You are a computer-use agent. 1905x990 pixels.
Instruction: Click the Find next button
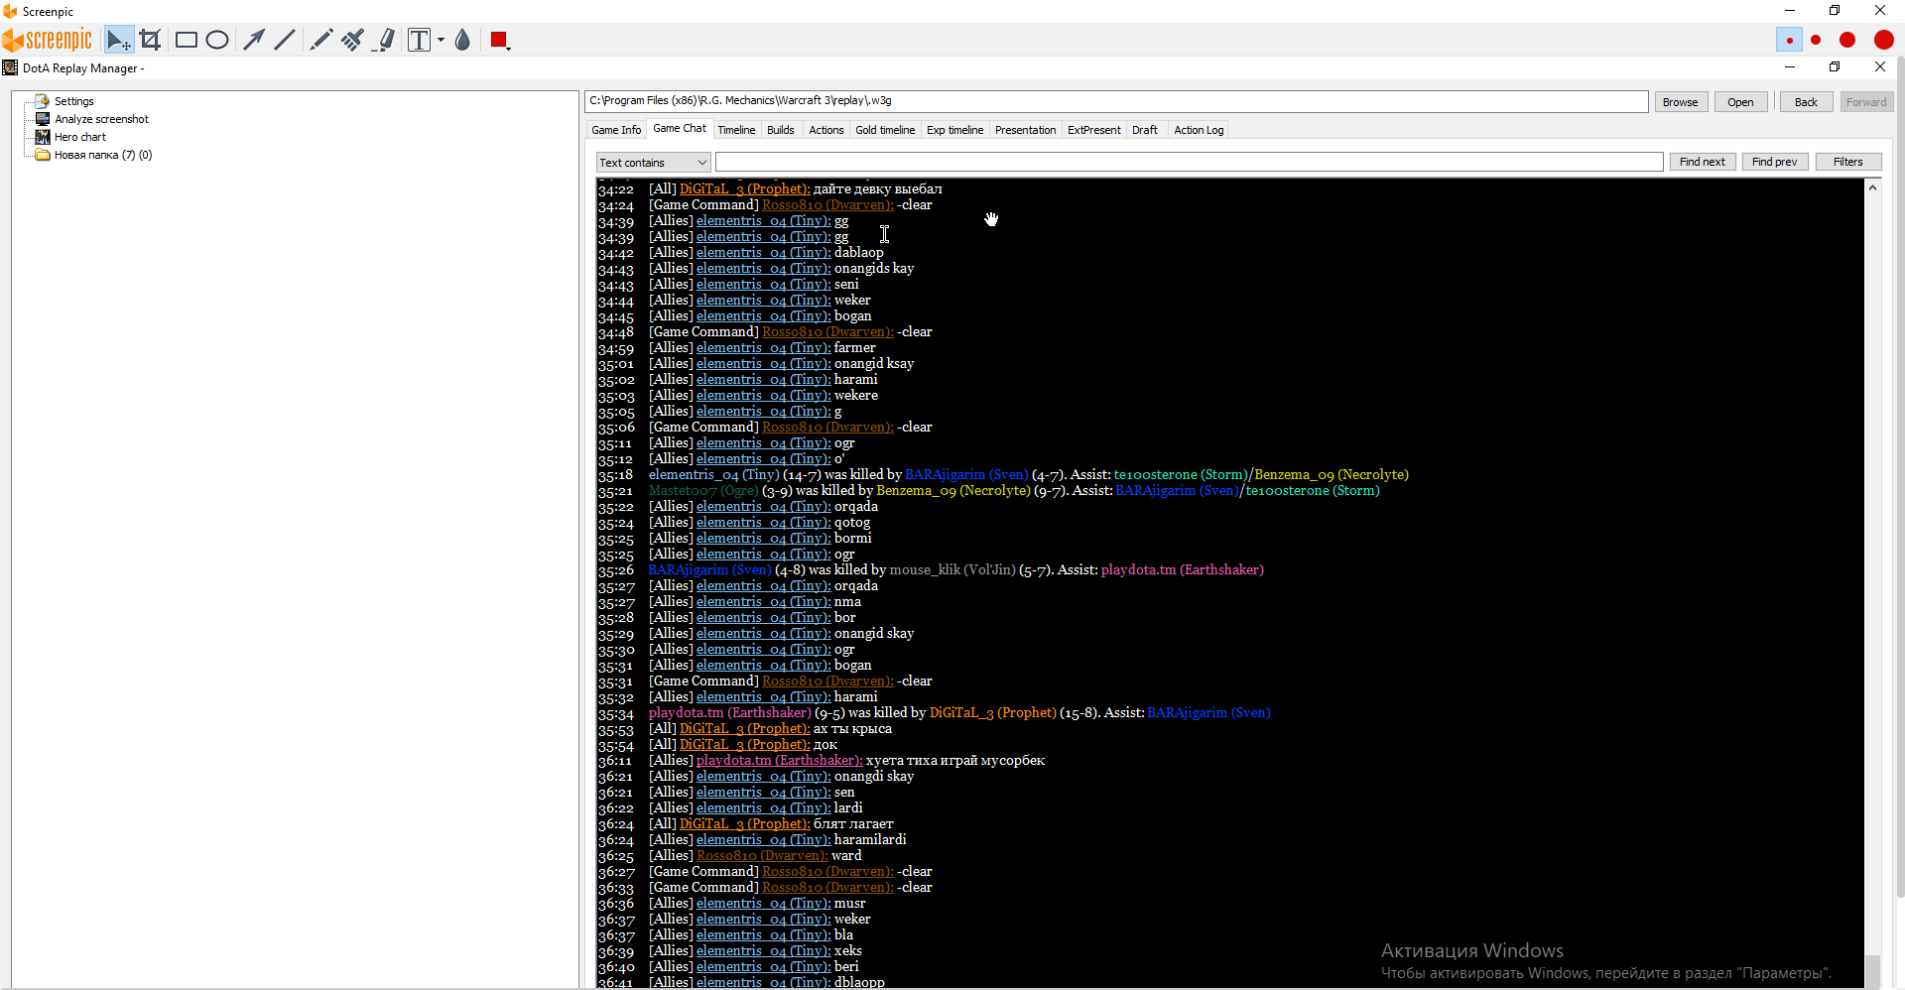point(1703,162)
